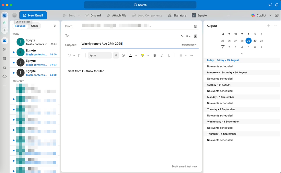
Task: Open the Aptos font name dropdown
Action: 99,56
